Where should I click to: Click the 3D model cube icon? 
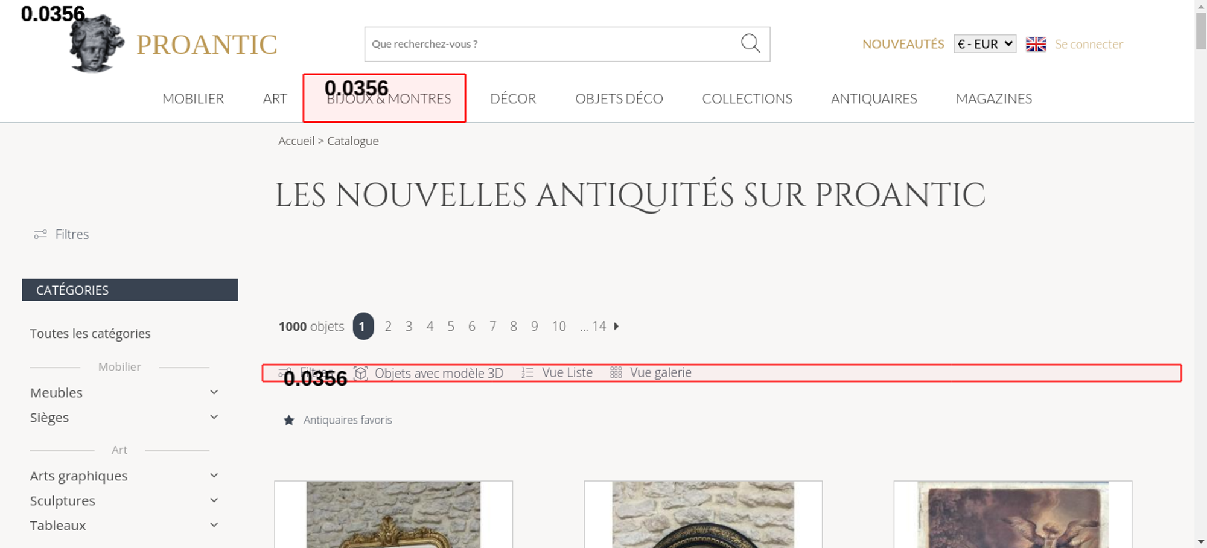(x=361, y=373)
